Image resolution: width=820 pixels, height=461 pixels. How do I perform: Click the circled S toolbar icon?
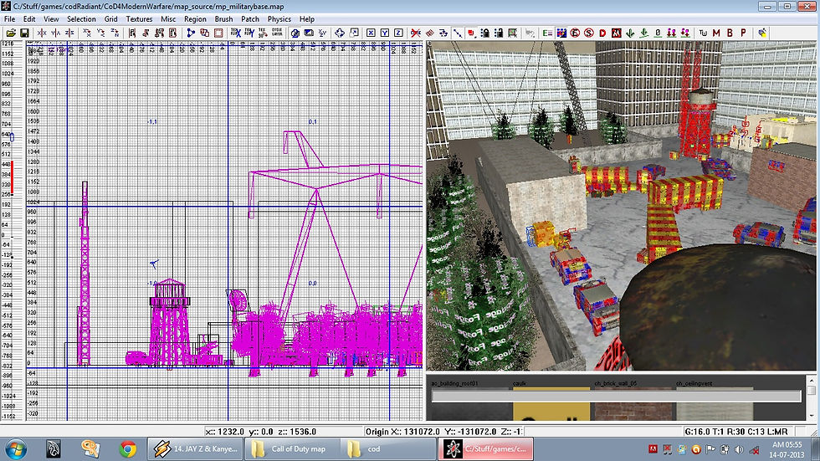[x=589, y=33]
